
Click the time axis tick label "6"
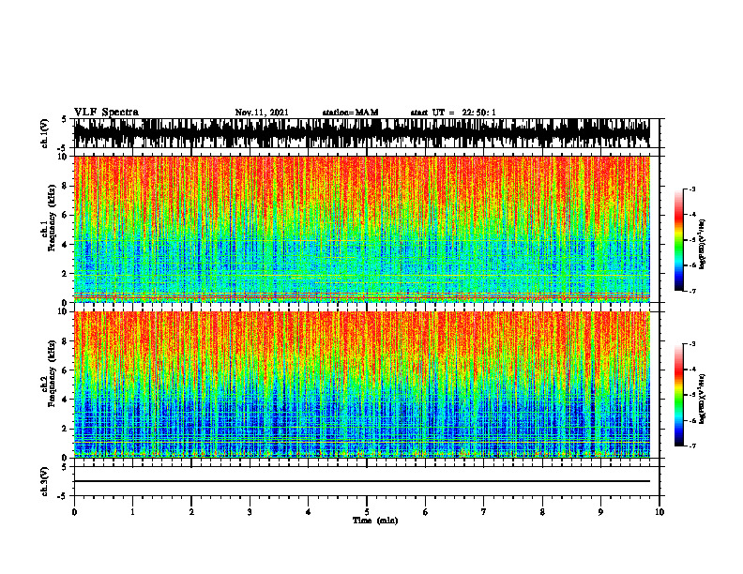pos(425,512)
